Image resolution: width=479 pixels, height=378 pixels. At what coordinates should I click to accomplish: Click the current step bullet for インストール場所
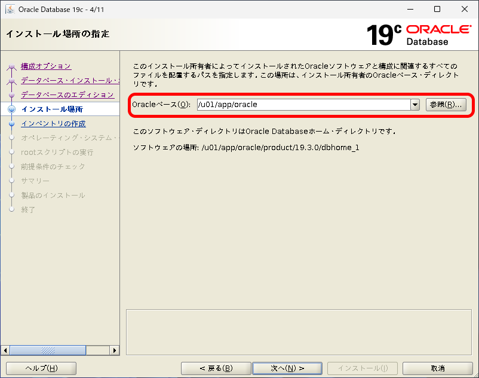point(11,109)
